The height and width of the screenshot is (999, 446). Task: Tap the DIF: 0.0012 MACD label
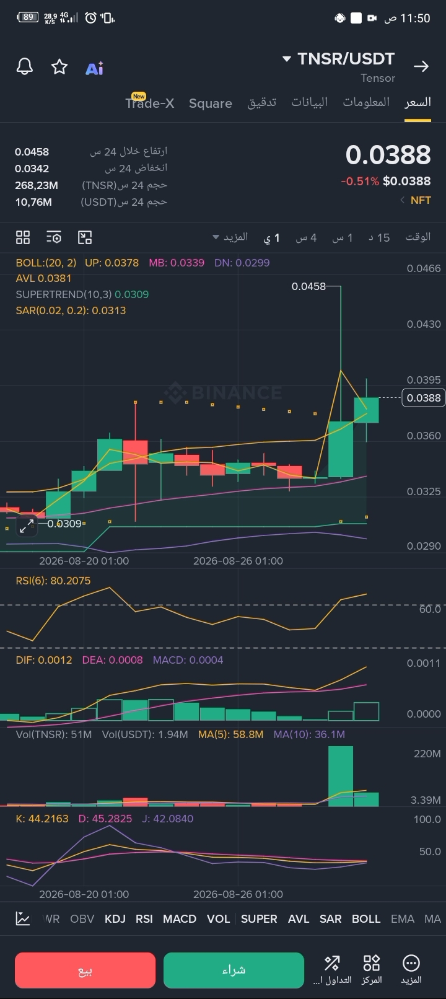click(x=44, y=660)
